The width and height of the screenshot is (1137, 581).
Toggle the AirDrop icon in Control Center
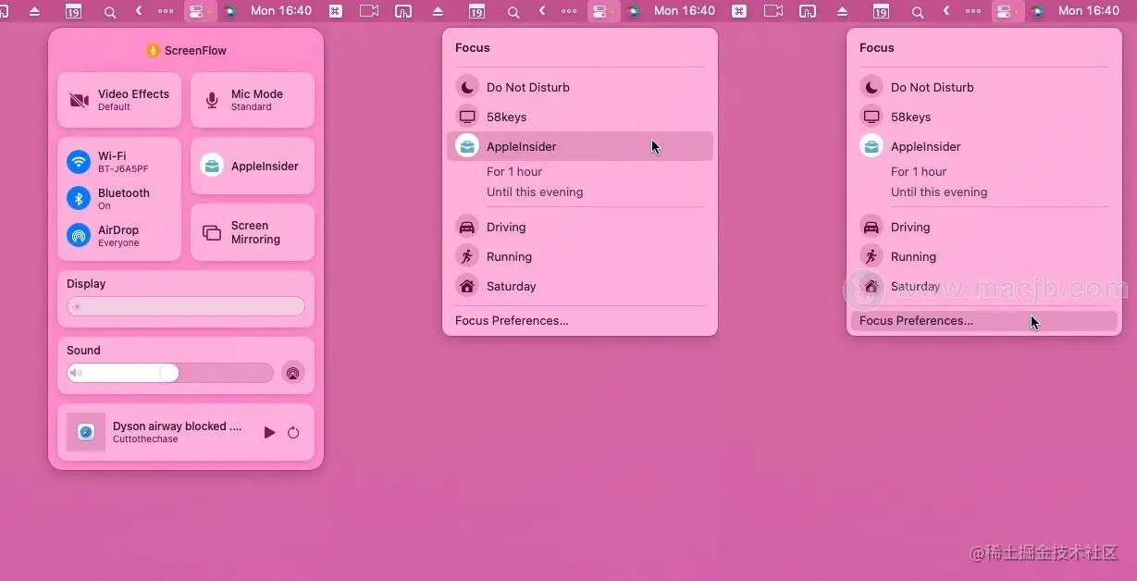click(x=79, y=235)
